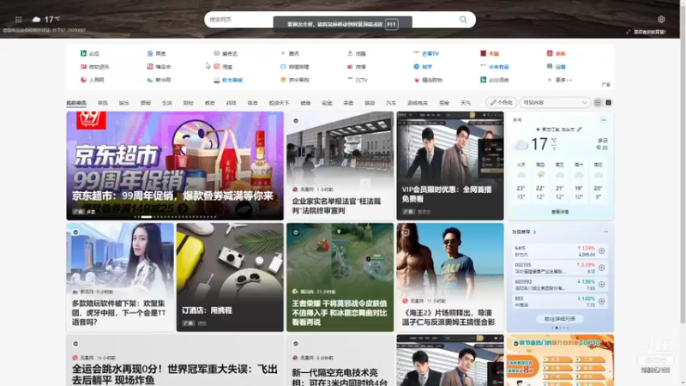This screenshot has height=386, width=686.
Task: Click the 前往详细列表 button
Action: point(560,318)
